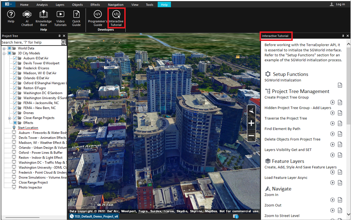
Task: Toggle the Effects group checkbox
Action: click(x=15, y=123)
